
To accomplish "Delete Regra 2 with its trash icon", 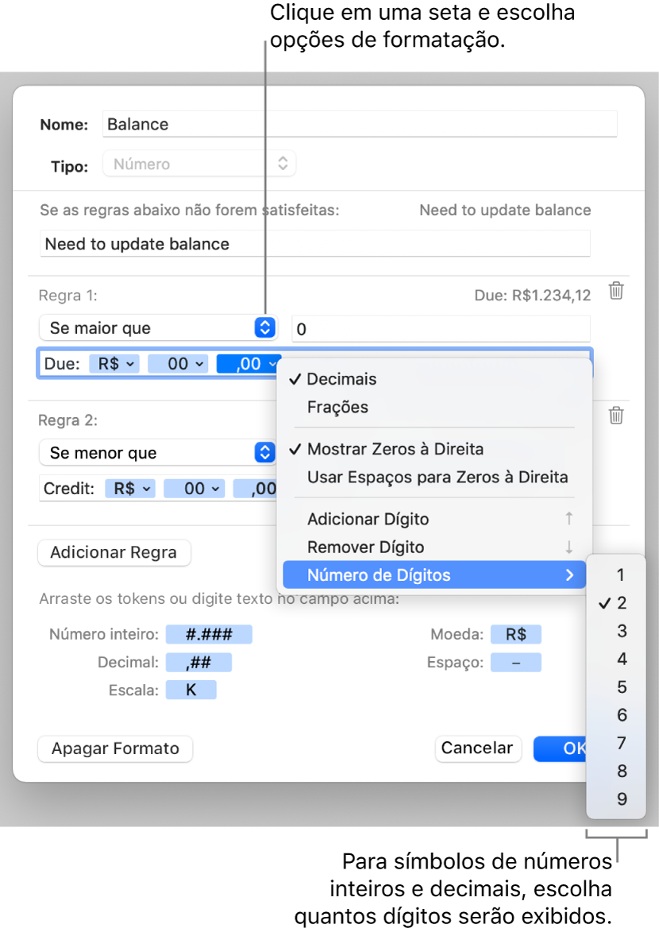I will point(616,416).
